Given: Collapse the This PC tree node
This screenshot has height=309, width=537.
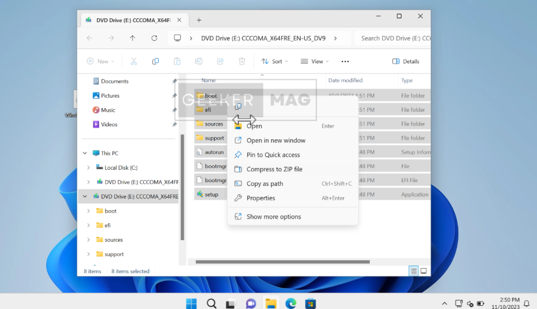Looking at the screenshot, I should (85, 153).
